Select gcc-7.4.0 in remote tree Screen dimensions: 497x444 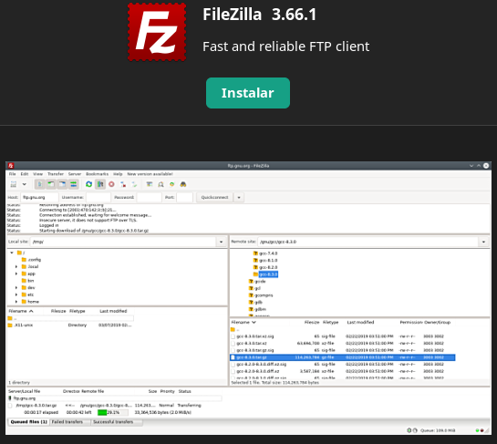(265, 253)
